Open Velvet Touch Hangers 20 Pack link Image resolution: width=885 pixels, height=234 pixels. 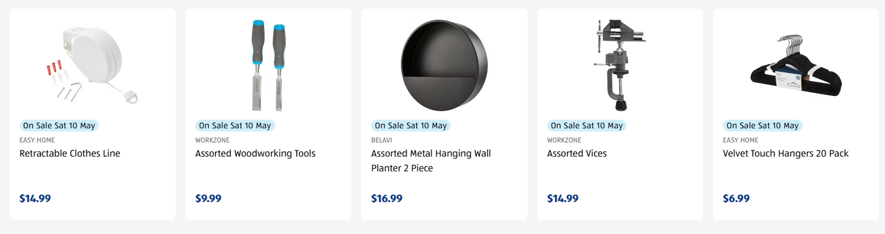(x=786, y=154)
